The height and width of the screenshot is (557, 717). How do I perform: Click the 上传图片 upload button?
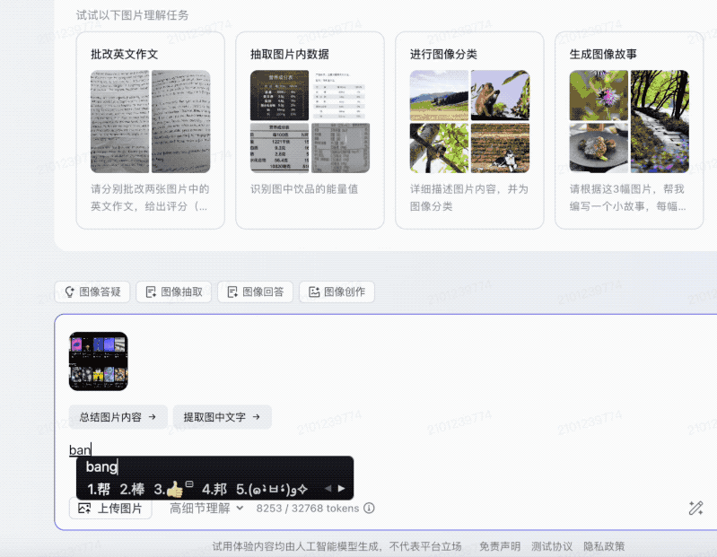pyautogui.click(x=110, y=508)
